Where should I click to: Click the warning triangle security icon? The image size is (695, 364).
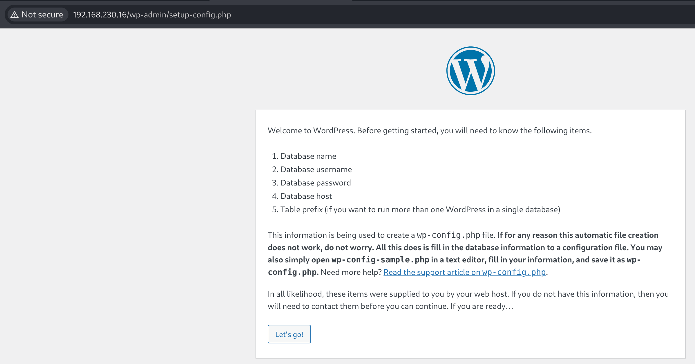15,15
